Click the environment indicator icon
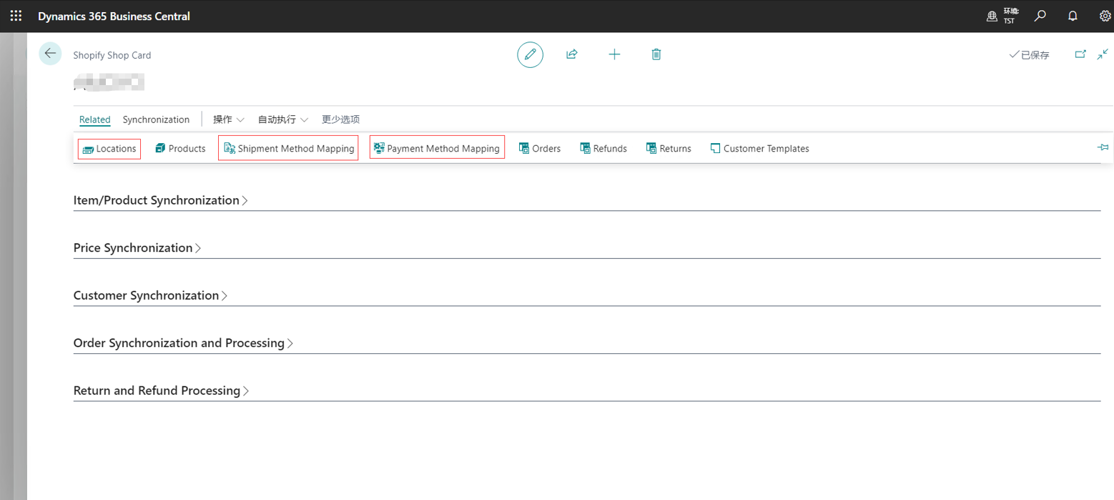The image size is (1114, 500). click(992, 16)
